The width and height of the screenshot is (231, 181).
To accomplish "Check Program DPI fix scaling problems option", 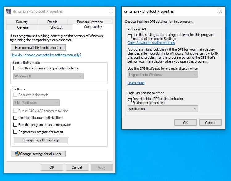I will point(130,36).
